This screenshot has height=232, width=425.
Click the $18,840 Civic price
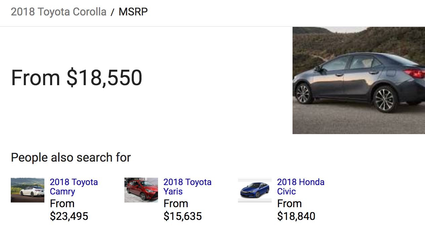pyautogui.click(x=296, y=216)
